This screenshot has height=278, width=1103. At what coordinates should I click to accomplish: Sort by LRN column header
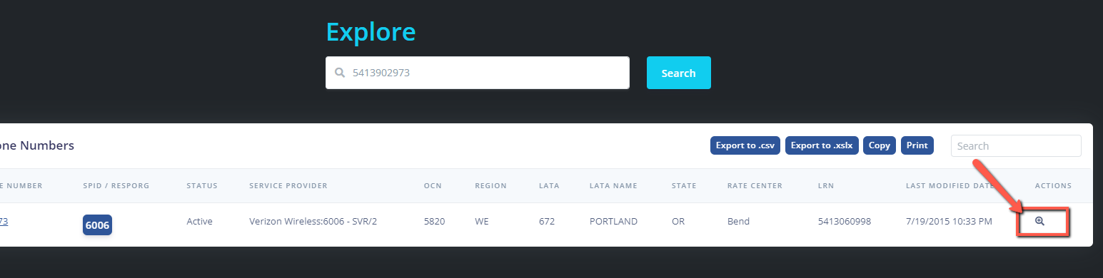(x=825, y=185)
